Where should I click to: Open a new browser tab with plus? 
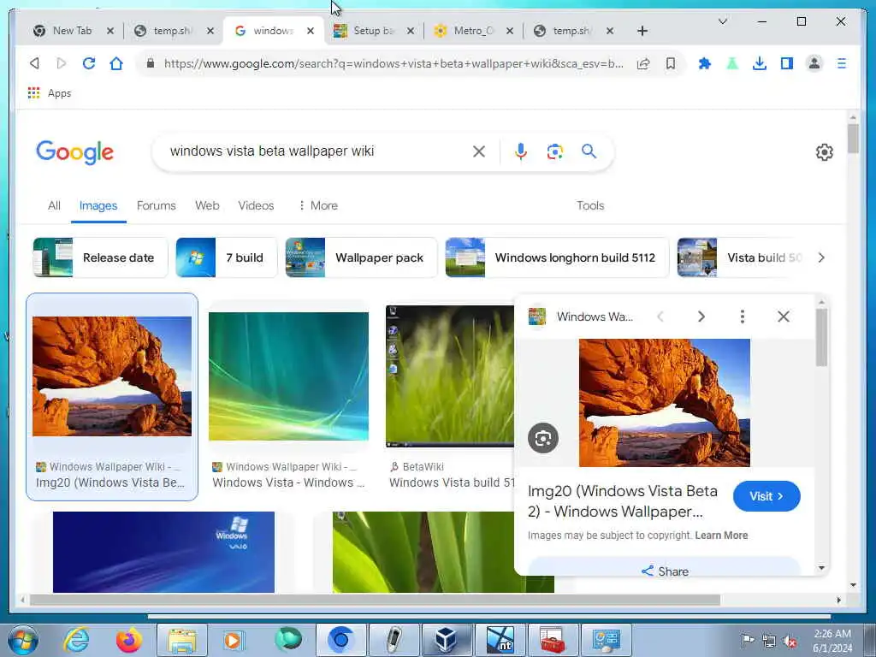click(642, 31)
